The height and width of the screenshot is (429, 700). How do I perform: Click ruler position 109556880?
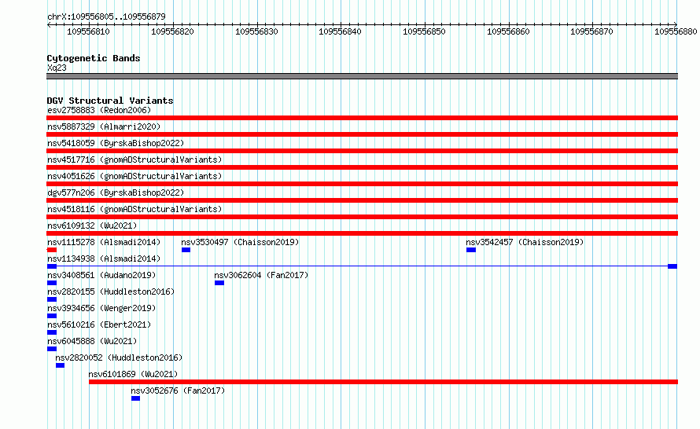676,31
